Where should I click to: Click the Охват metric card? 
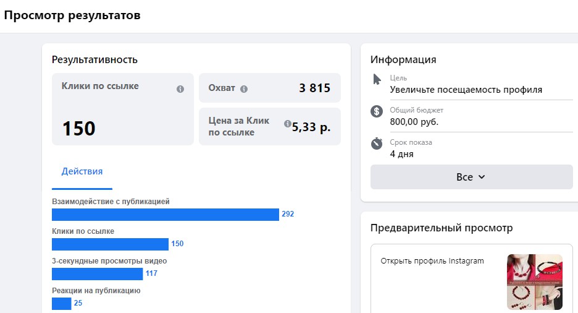coord(269,88)
